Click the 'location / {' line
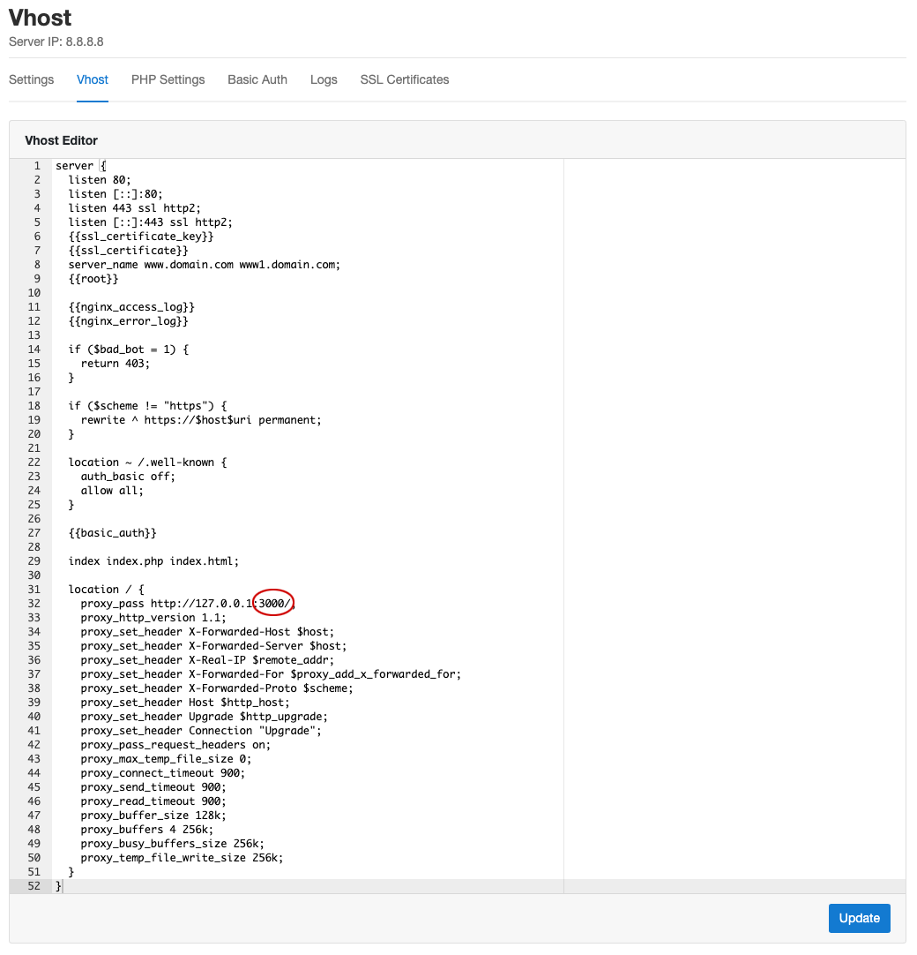Screen dimensions: 917x955 tap(106, 589)
